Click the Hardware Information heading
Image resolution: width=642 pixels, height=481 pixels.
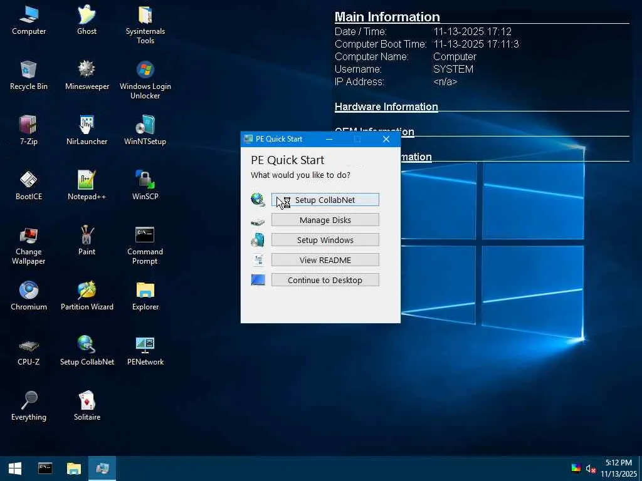[x=386, y=106]
